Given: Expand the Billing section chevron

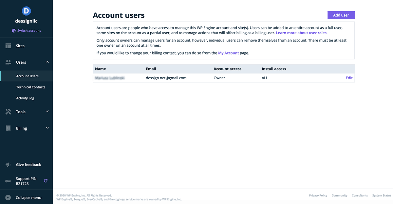Looking at the screenshot, I should (x=47, y=128).
